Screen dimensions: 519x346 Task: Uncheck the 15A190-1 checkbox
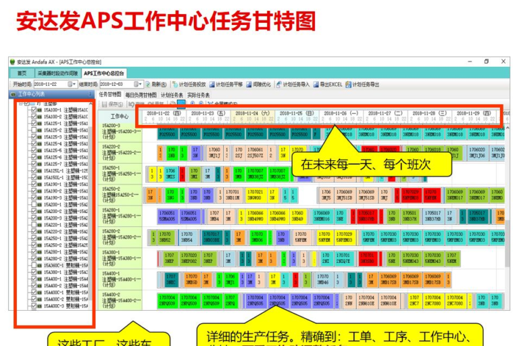(x=34, y=184)
